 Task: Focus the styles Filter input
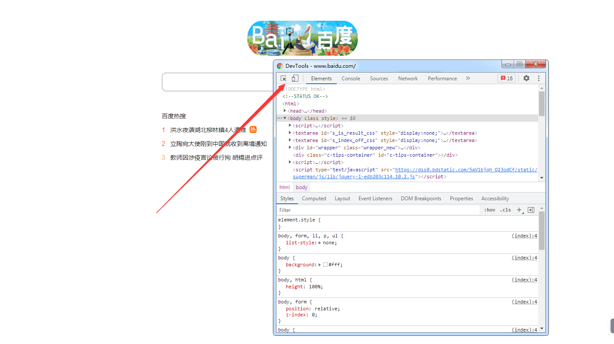point(378,210)
